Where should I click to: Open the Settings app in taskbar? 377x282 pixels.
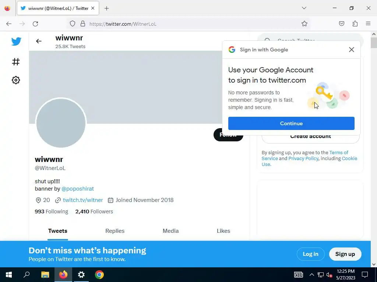pos(81,275)
